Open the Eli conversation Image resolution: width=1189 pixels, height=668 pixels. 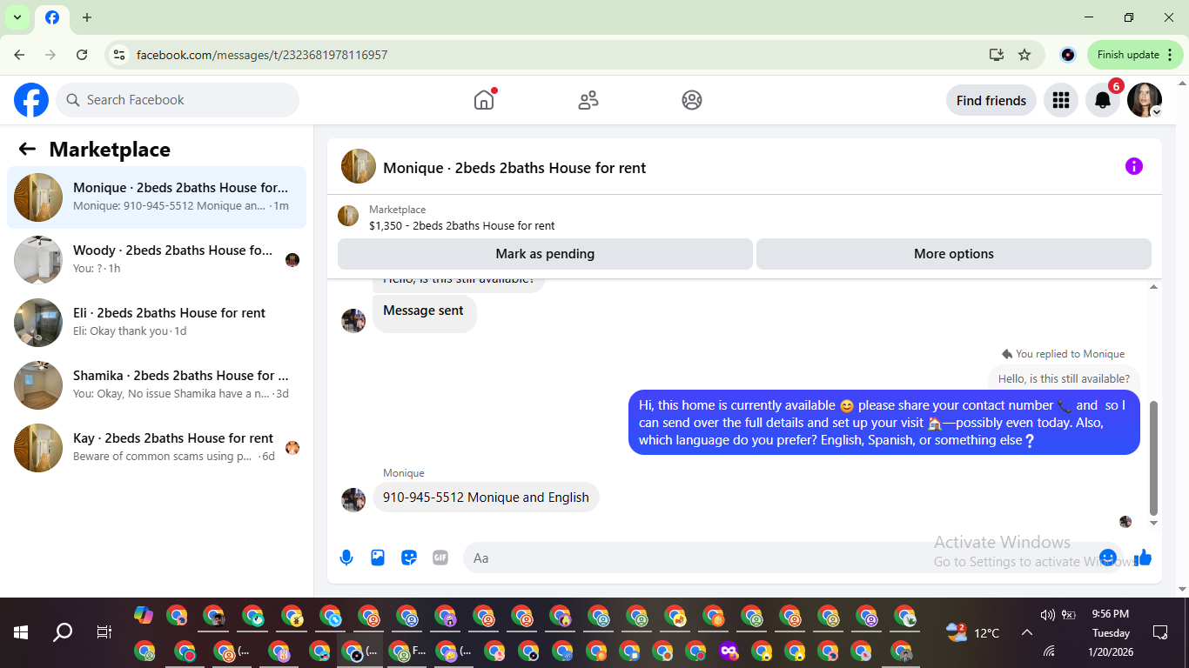pyautogui.click(x=157, y=323)
